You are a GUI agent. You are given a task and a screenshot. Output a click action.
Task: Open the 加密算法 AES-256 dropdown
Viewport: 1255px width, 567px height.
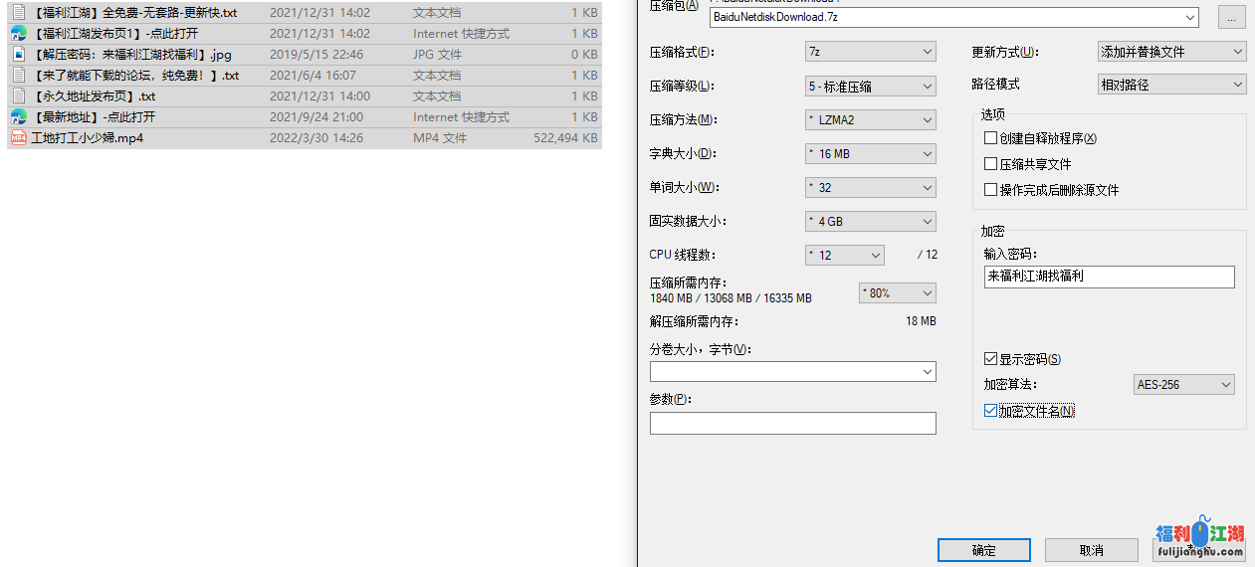point(1183,385)
